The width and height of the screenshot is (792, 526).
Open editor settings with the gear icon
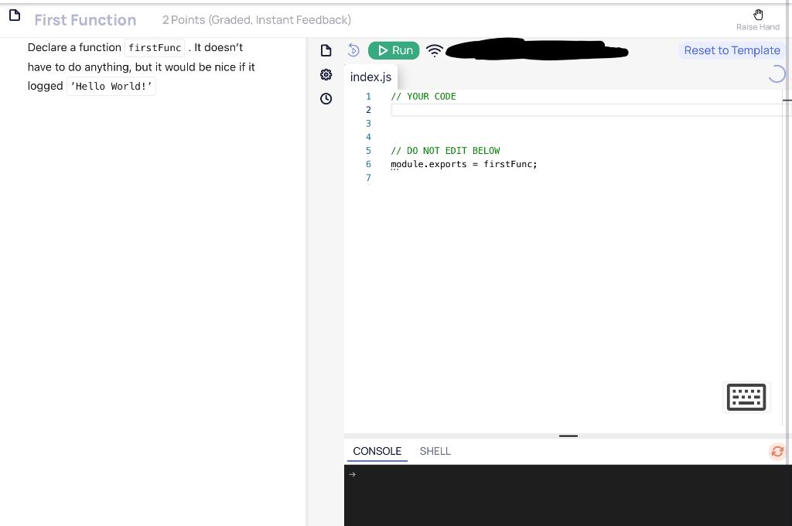click(326, 74)
